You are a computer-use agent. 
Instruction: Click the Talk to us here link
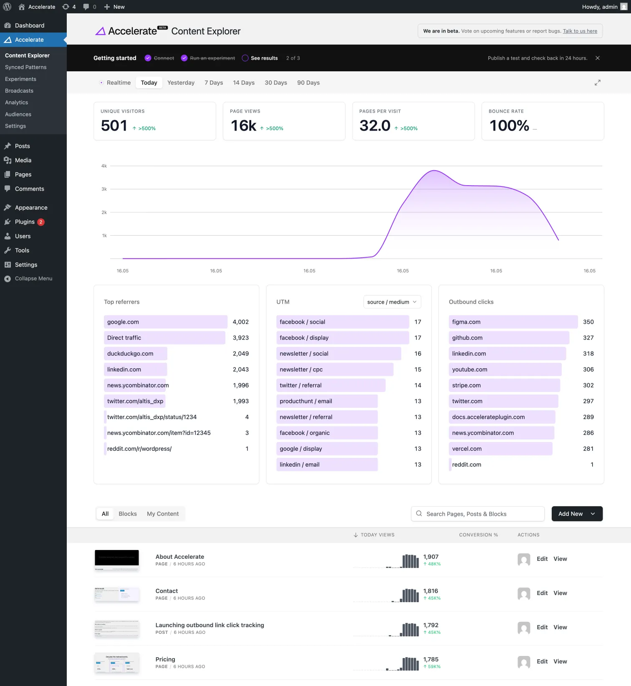(580, 31)
